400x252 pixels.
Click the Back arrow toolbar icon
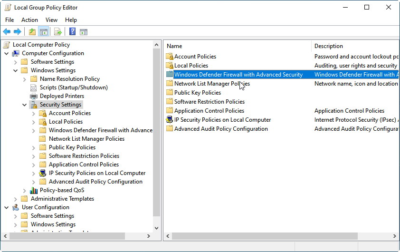[7, 32]
